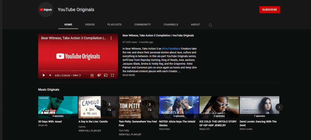Switch to the Videos tab
Viewport: 311px width, 140px height.
(x=90, y=25)
